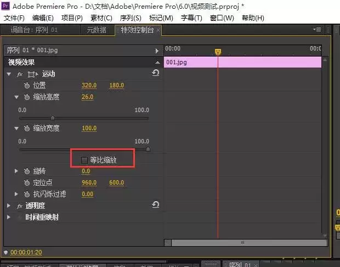Expand the 抗闪烁过滤 property
Image resolution: width=340 pixels, height=267 pixels.
click(16, 194)
